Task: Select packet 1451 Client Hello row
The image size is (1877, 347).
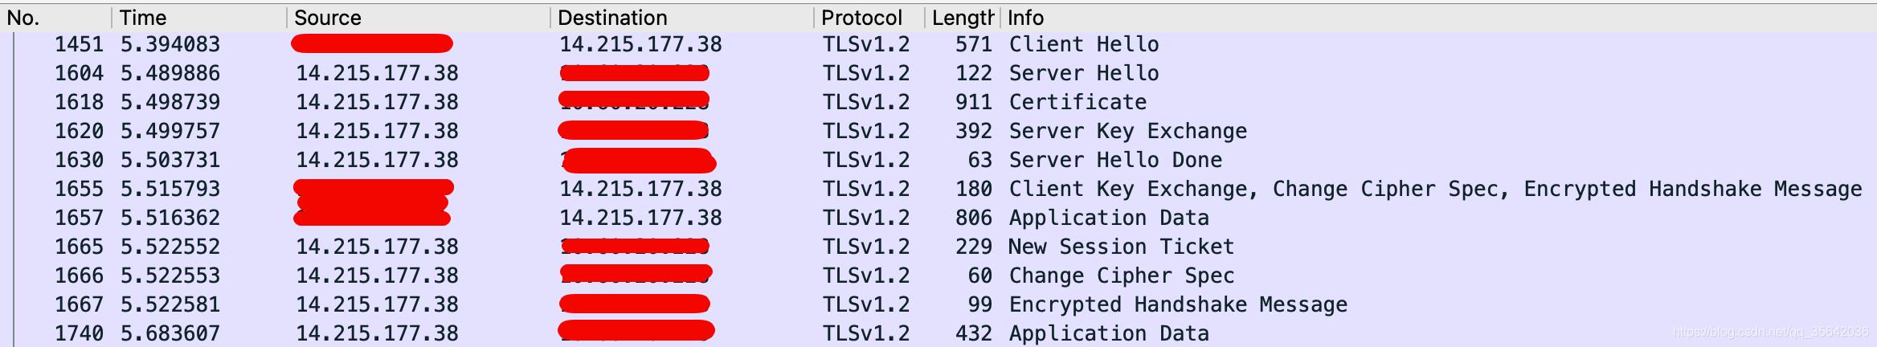Action: (x=1083, y=44)
